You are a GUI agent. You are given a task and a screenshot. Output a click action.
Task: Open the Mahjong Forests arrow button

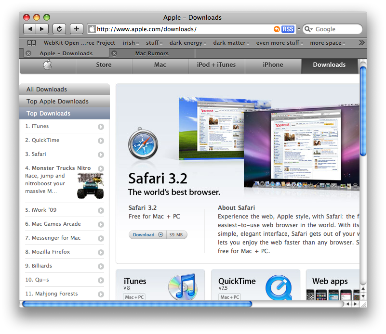click(101, 294)
